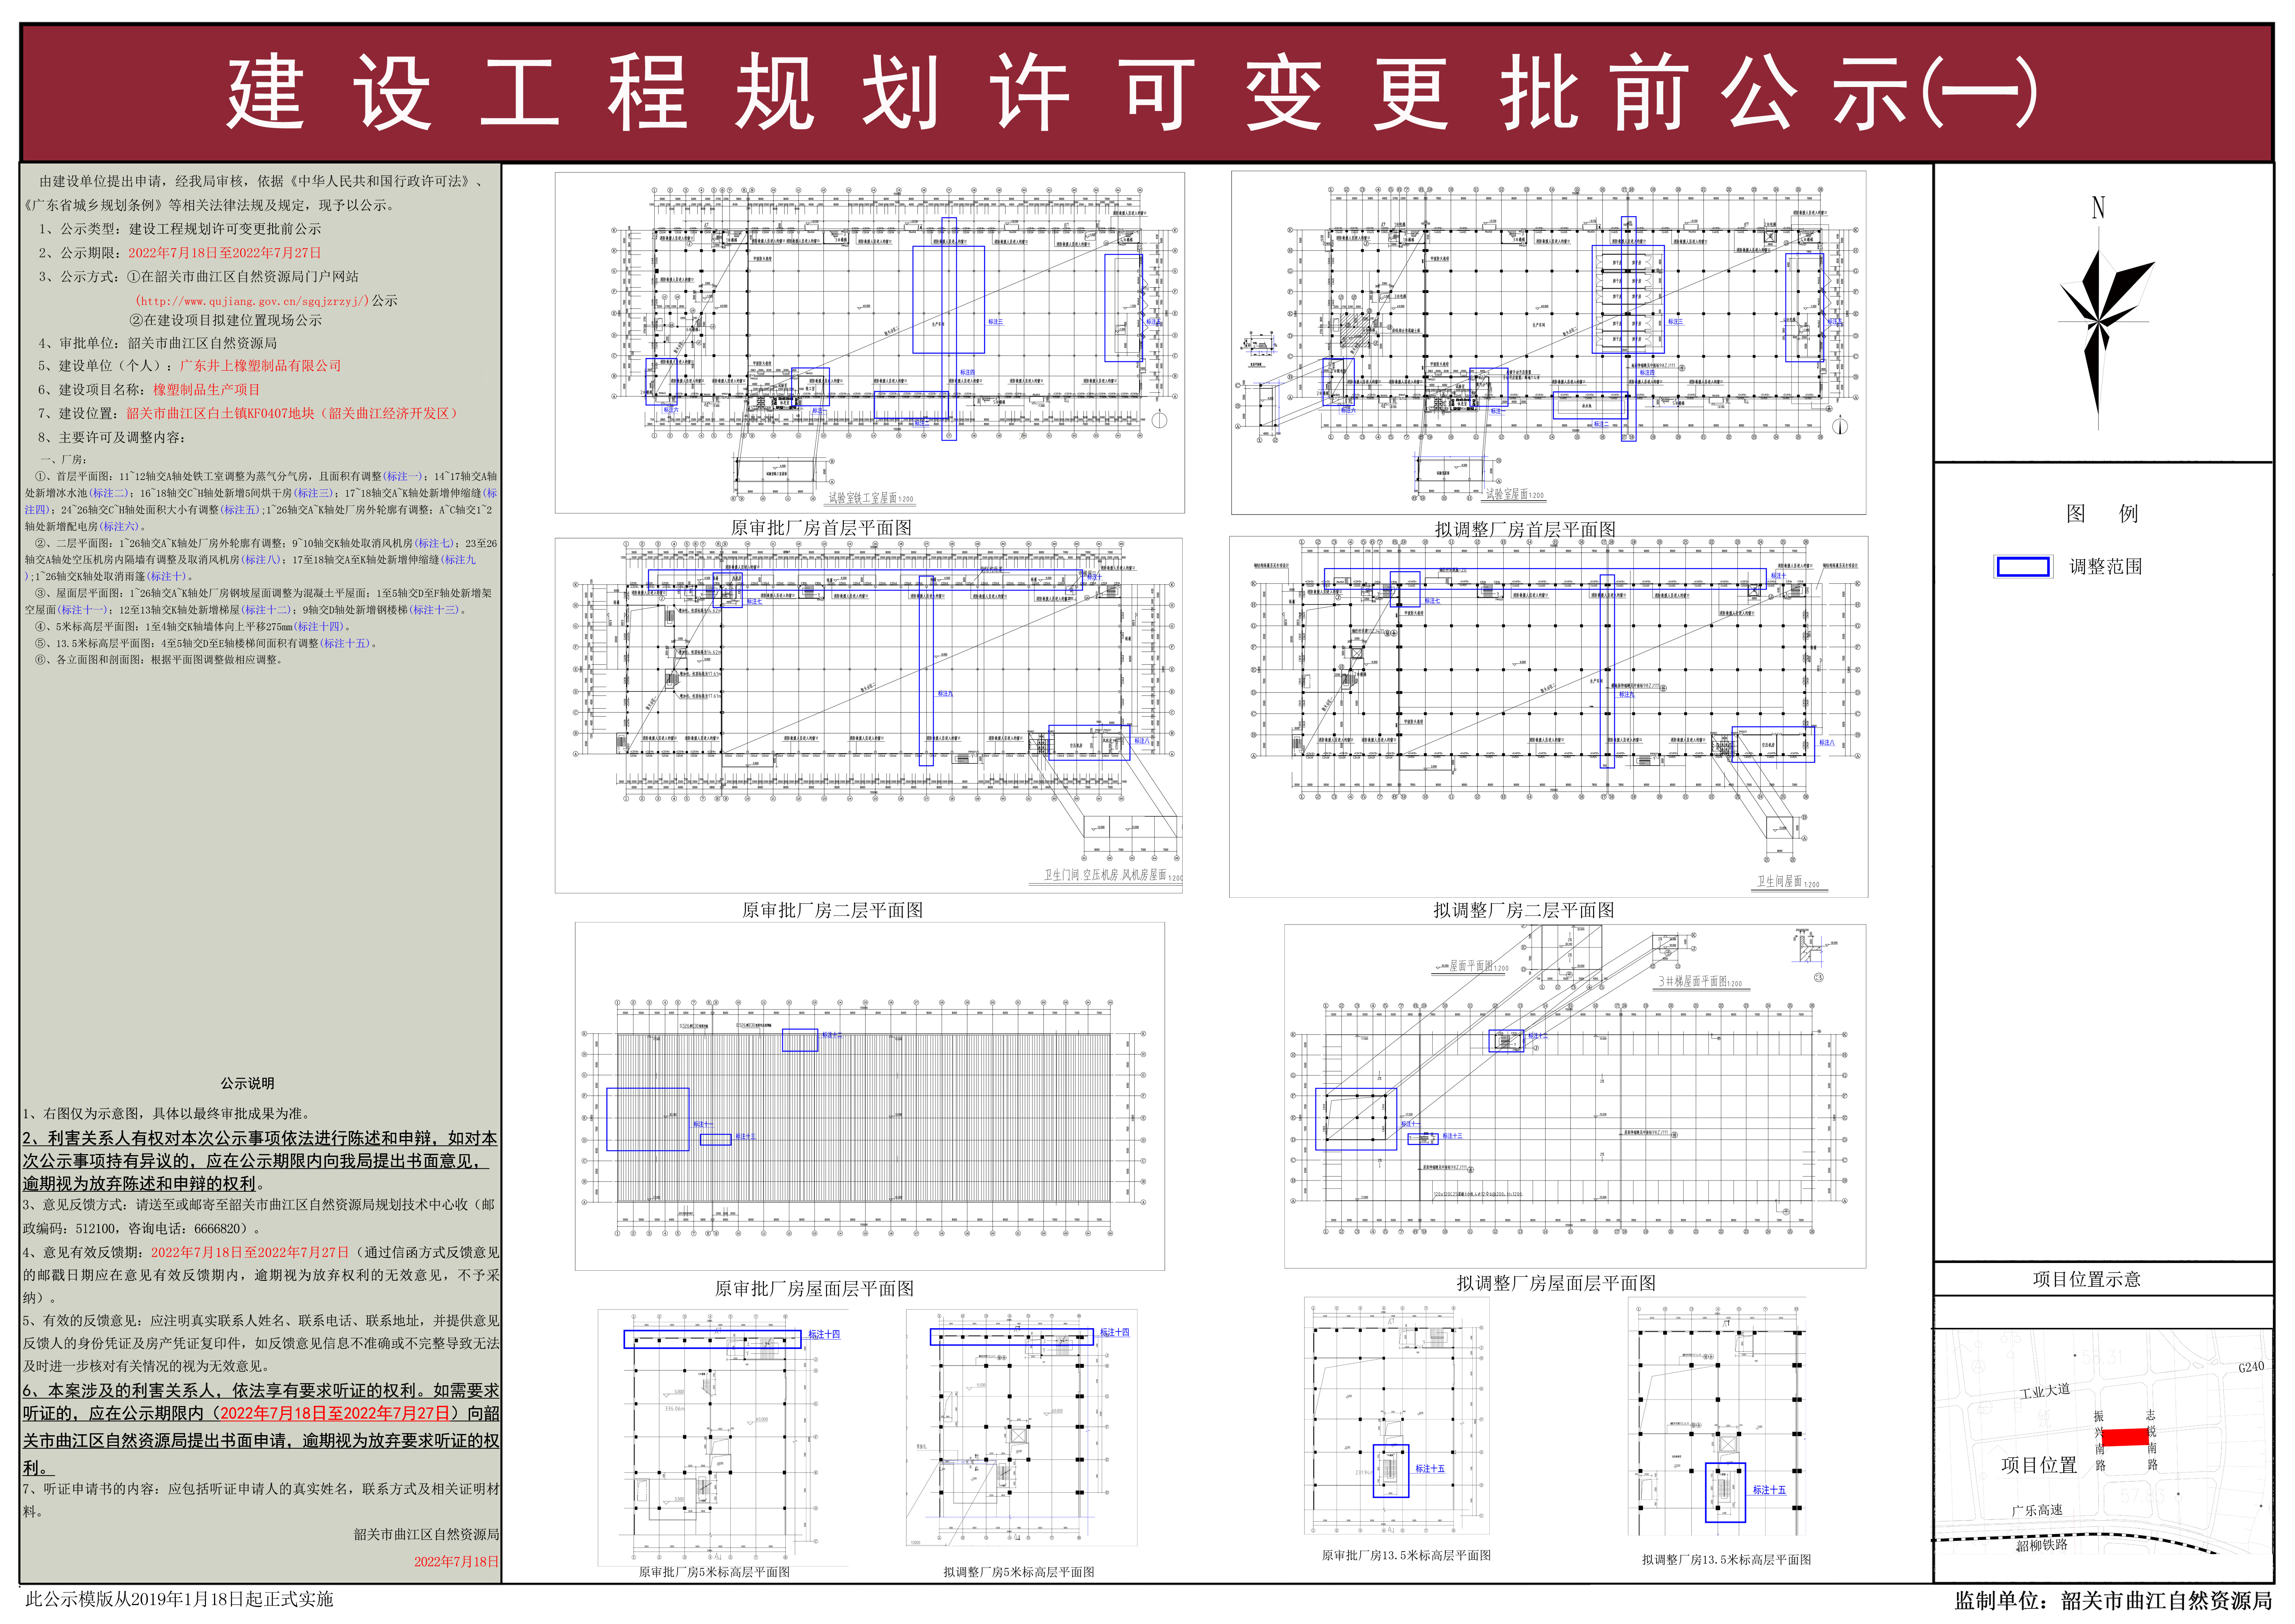Click company name 广东井上橡塑制品有限公司
The image size is (2295, 1624).
point(260,366)
